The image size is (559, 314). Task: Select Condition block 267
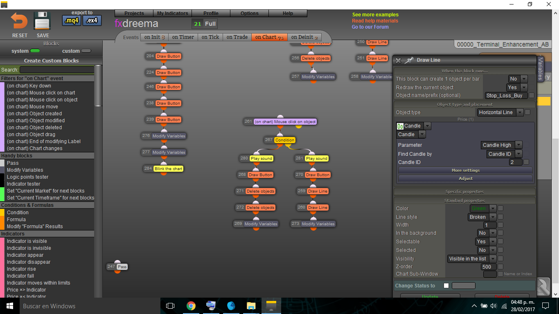(x=284, y=140)
